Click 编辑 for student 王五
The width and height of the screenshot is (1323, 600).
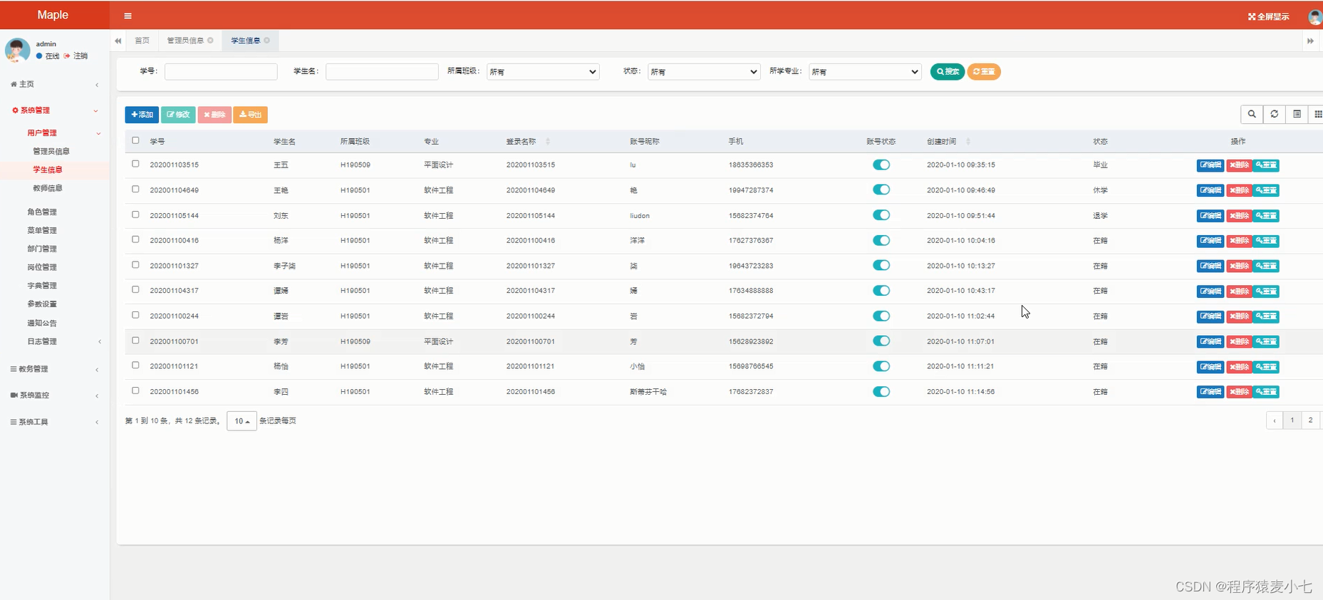pyautogui.click(x=1210, y=165)
